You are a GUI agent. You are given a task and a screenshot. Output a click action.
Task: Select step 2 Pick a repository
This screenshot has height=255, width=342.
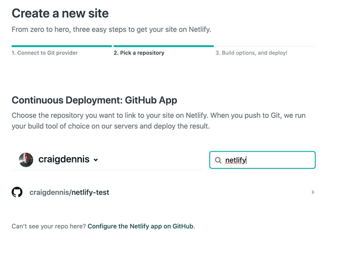(x=139, y=53)
